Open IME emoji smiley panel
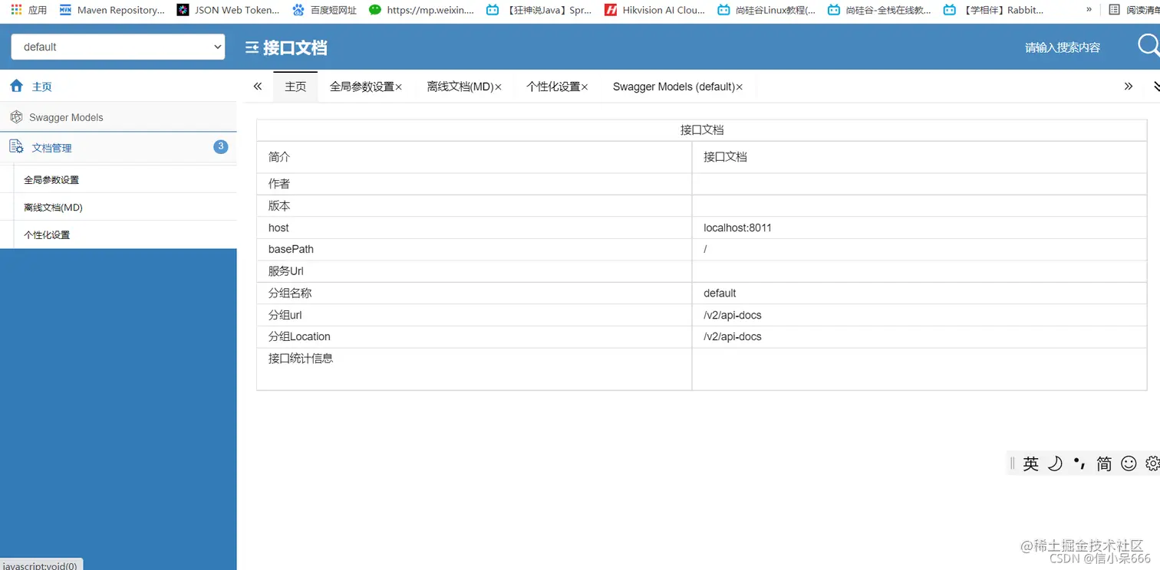The height and width of the screenshot is (570, 1160). tap(1129, 464)
